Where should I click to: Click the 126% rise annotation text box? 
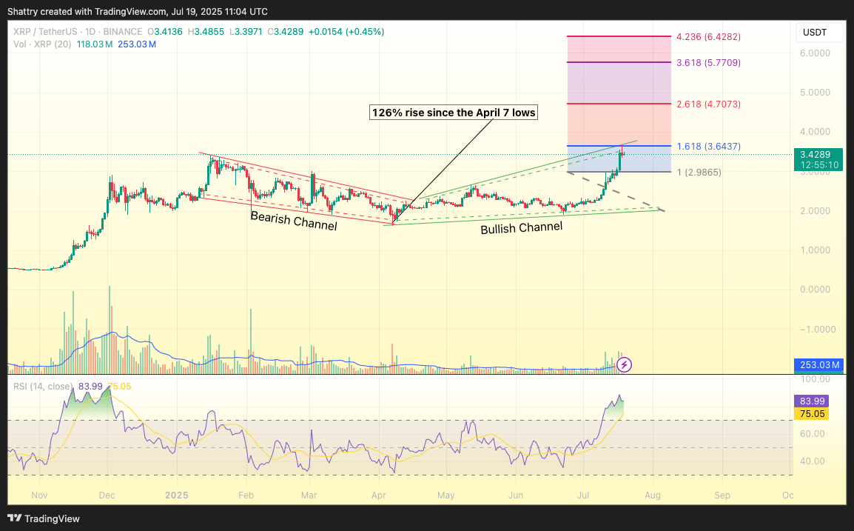point(454,113)
